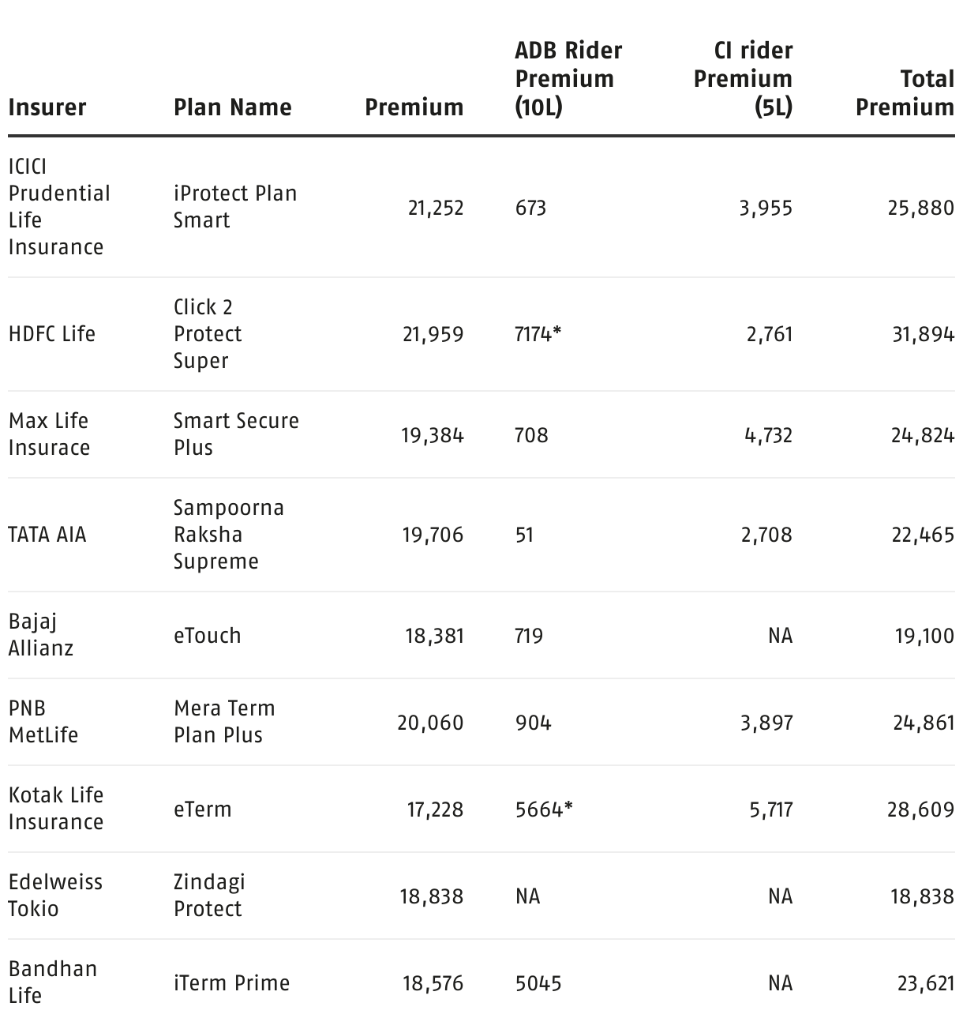Click the Plan Name column header
Image resolution: width=963 pixels, height=1033 pixels.
232,107
